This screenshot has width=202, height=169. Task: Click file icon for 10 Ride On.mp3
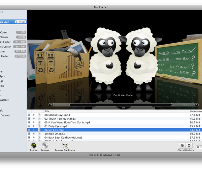coord(39,134)
